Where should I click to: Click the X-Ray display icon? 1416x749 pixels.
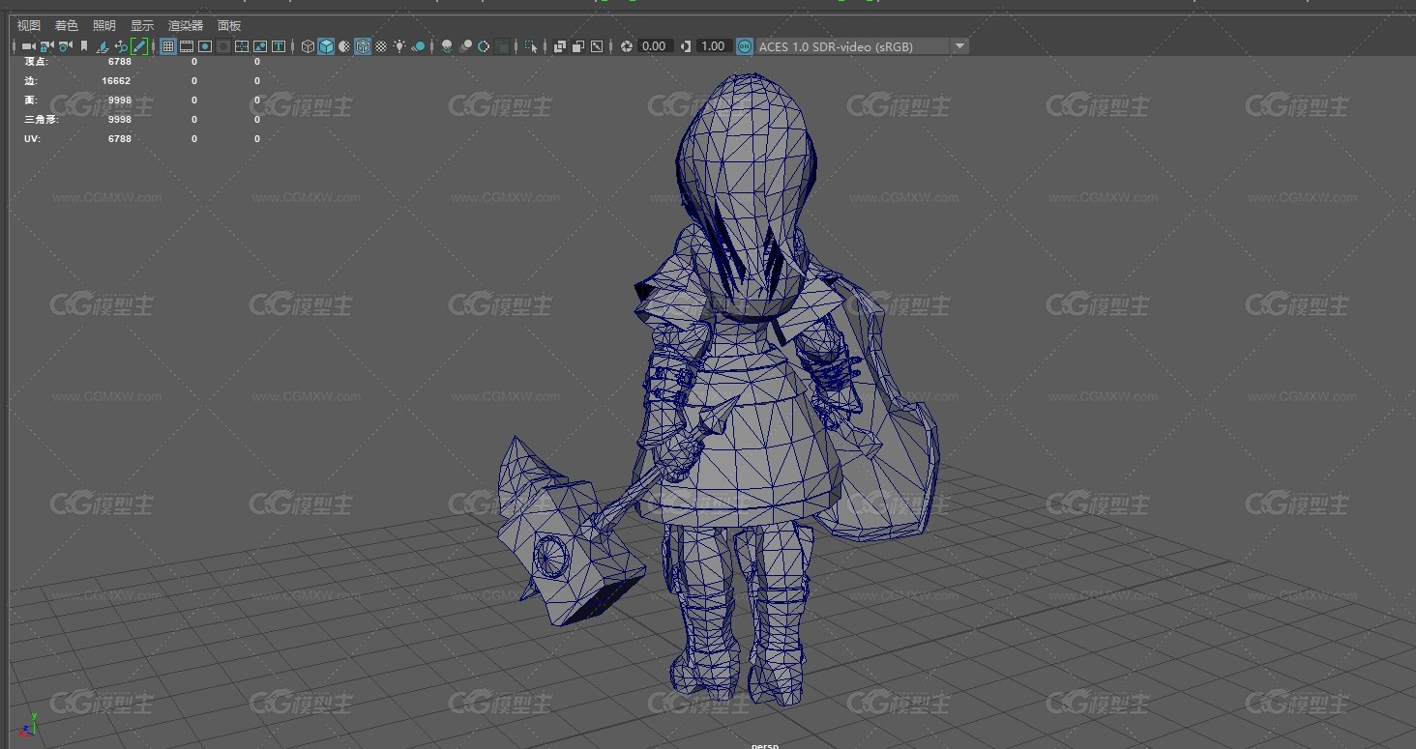coord(559,46)
